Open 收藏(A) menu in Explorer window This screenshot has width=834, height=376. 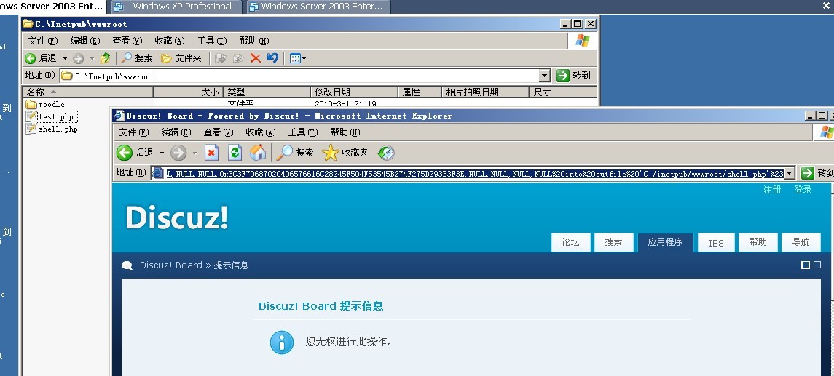[170, 40]
